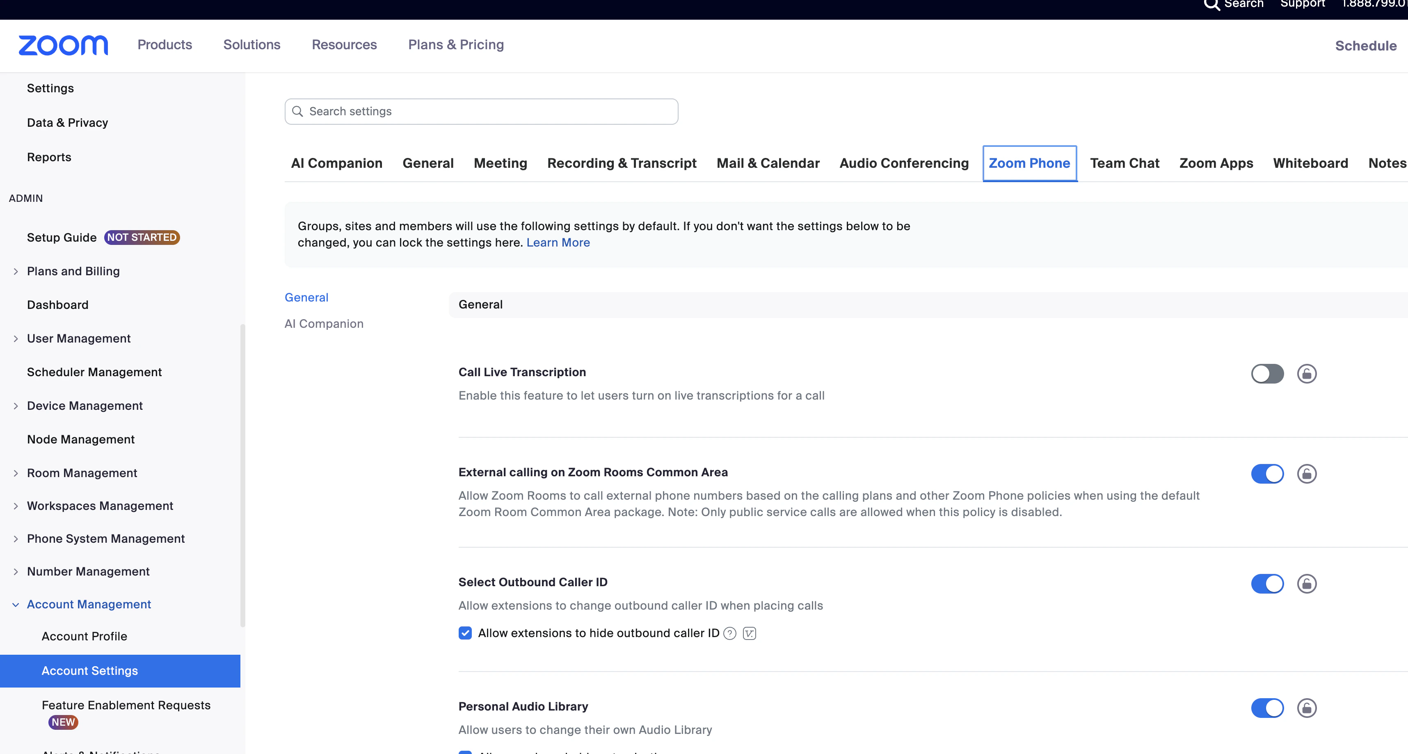Open the Products menu
The height and width of the screenshot is (754, 1408).
pos(164,45)
